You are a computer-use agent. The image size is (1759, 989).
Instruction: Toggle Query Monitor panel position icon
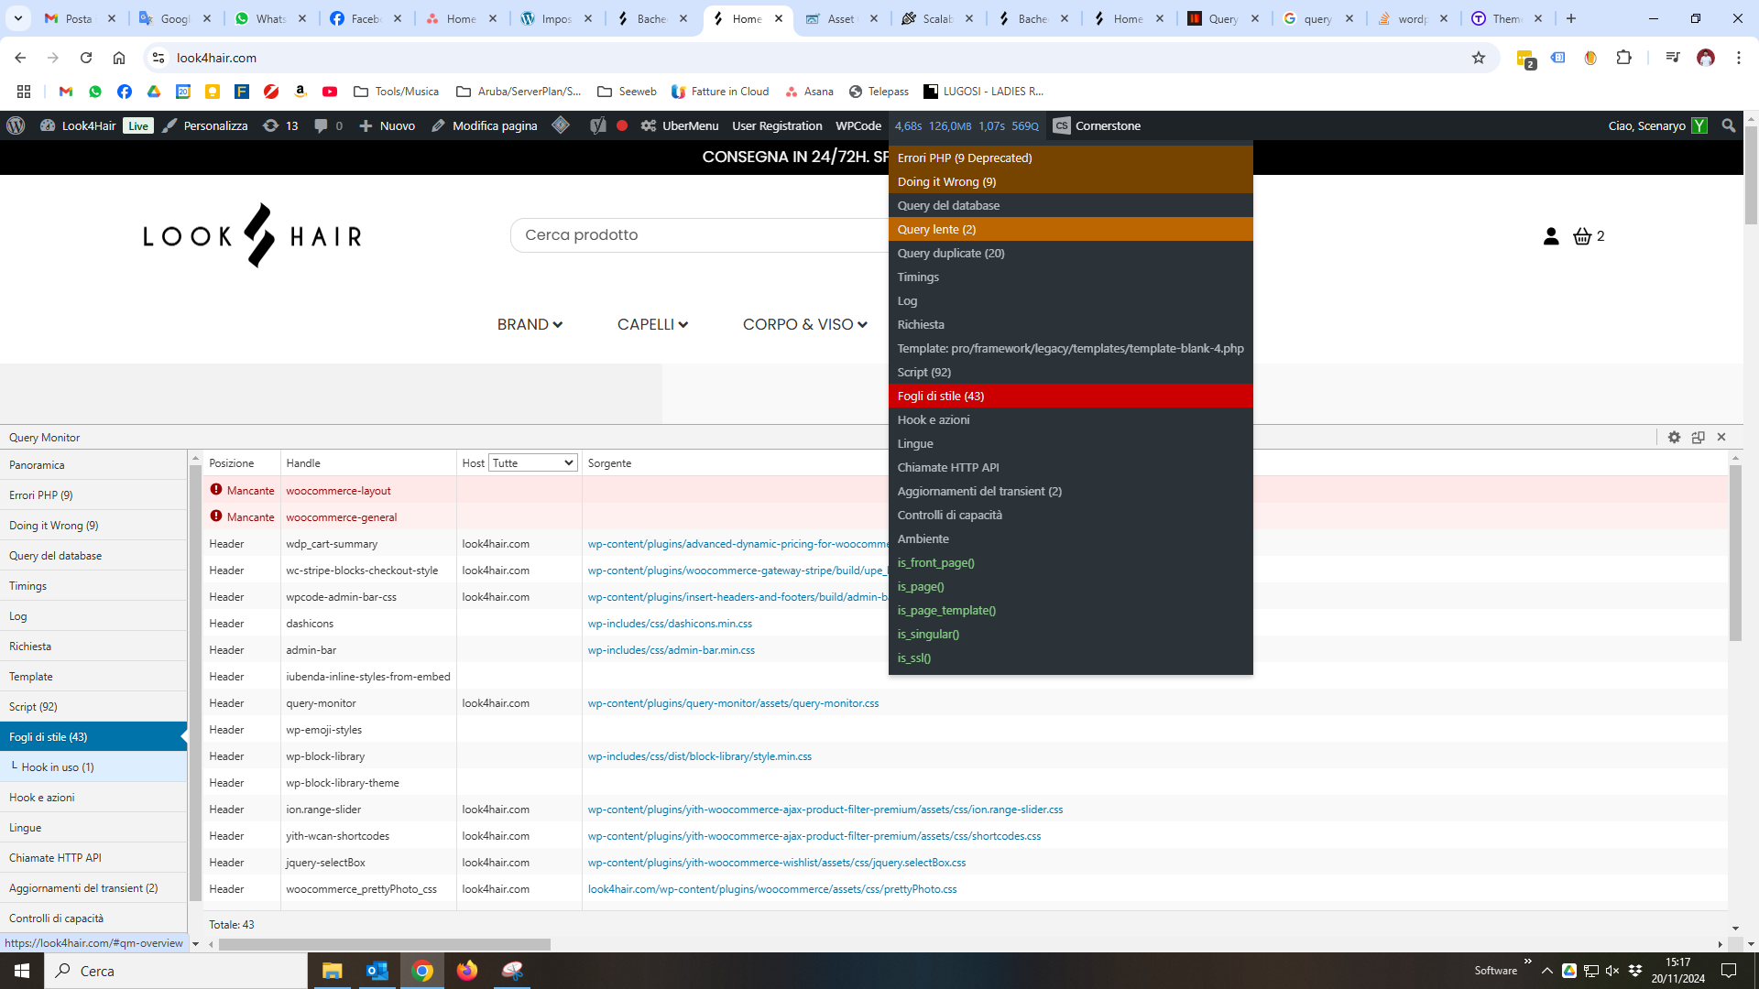[1698, 437]
